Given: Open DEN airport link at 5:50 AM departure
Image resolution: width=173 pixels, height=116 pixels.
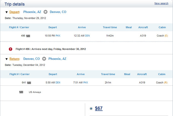Looking at the screenshot, I should [x=58, y=83].
